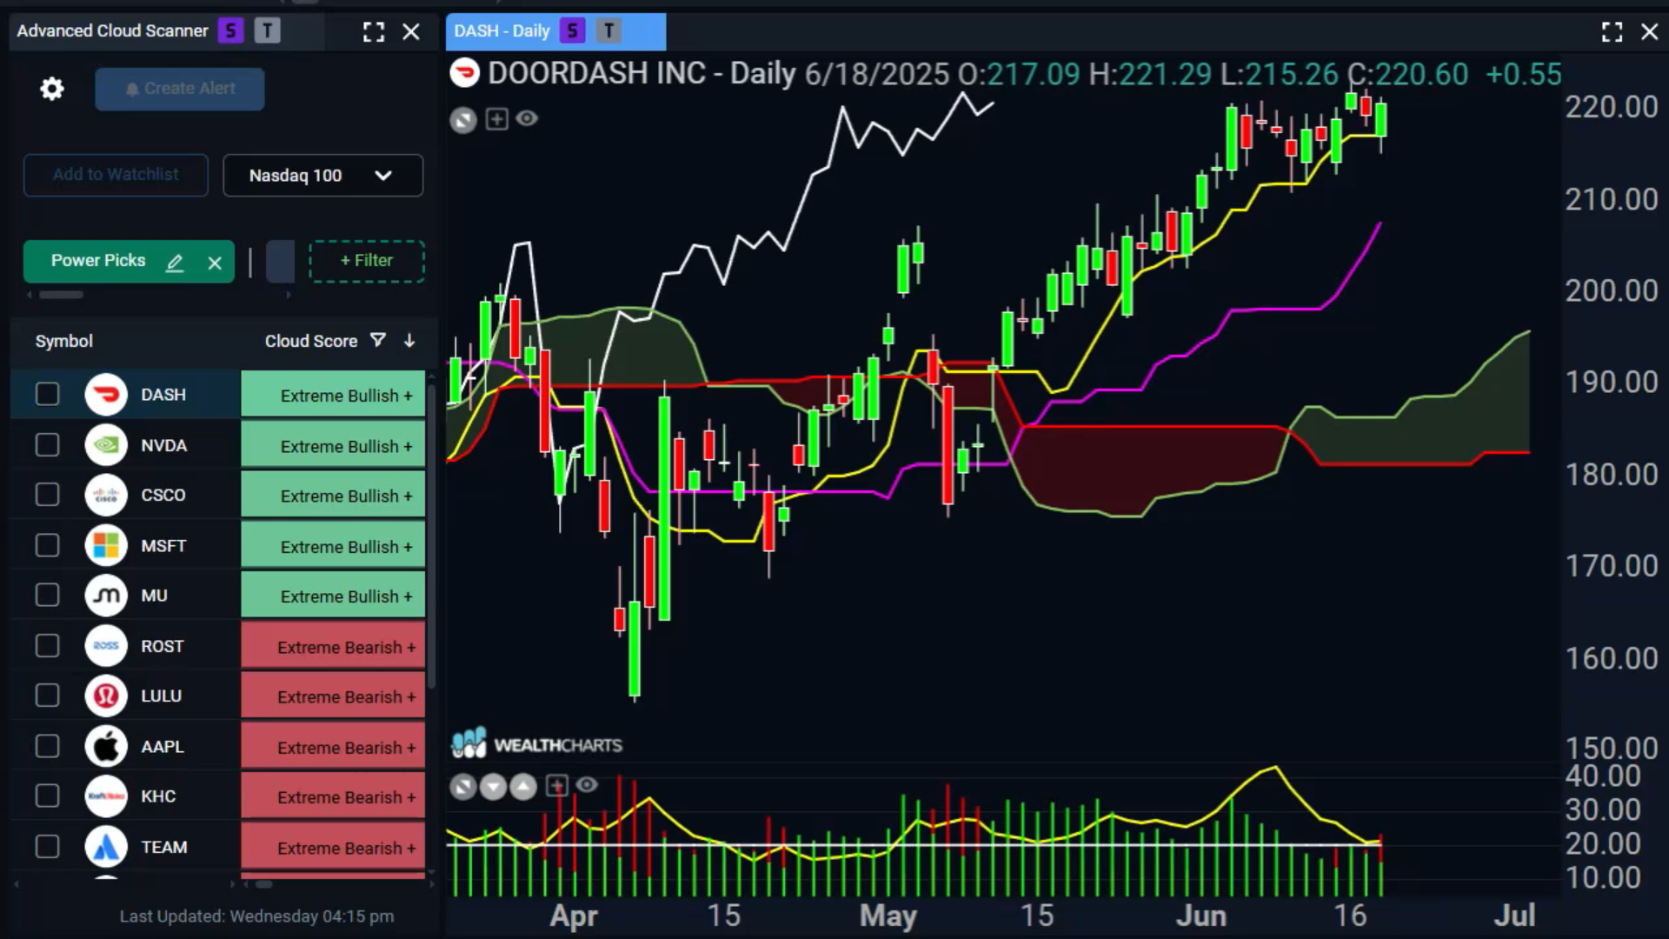The height and width of the screenshot is (939, 1669).
Task: Check the MSFT row checkbox
Action: coord(47,545)
